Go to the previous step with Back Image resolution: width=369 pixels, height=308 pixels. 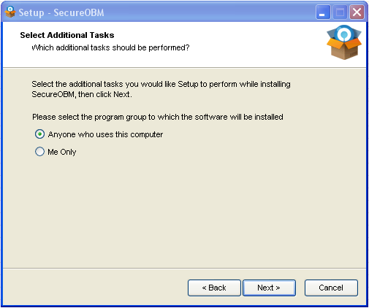point(214,288)
